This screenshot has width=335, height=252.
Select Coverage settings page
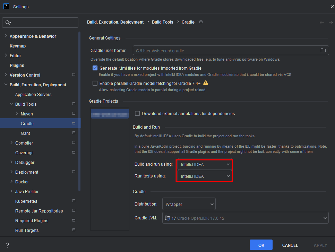tap(24, 153)
